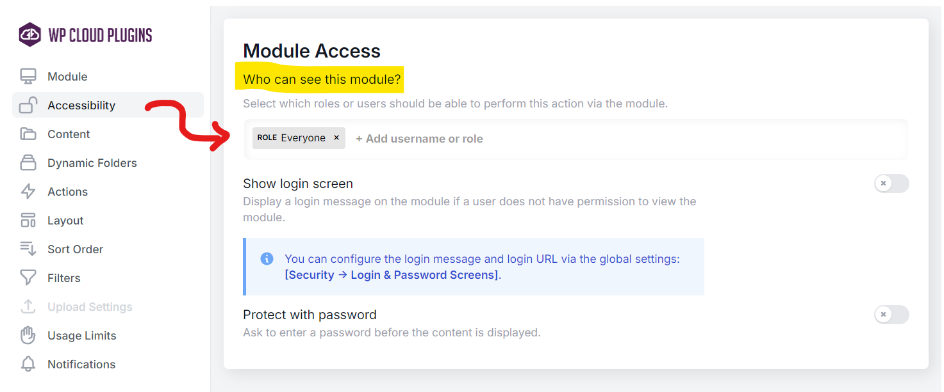The height and width of the screenshot is (392, 944).
Task: Click the Content folder icon
Action: coord(28,134)
